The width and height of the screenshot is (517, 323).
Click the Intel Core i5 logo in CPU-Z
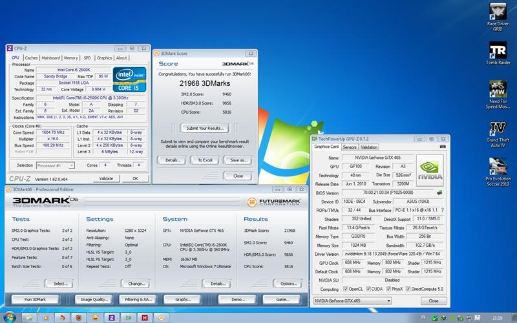pos(129,79)
